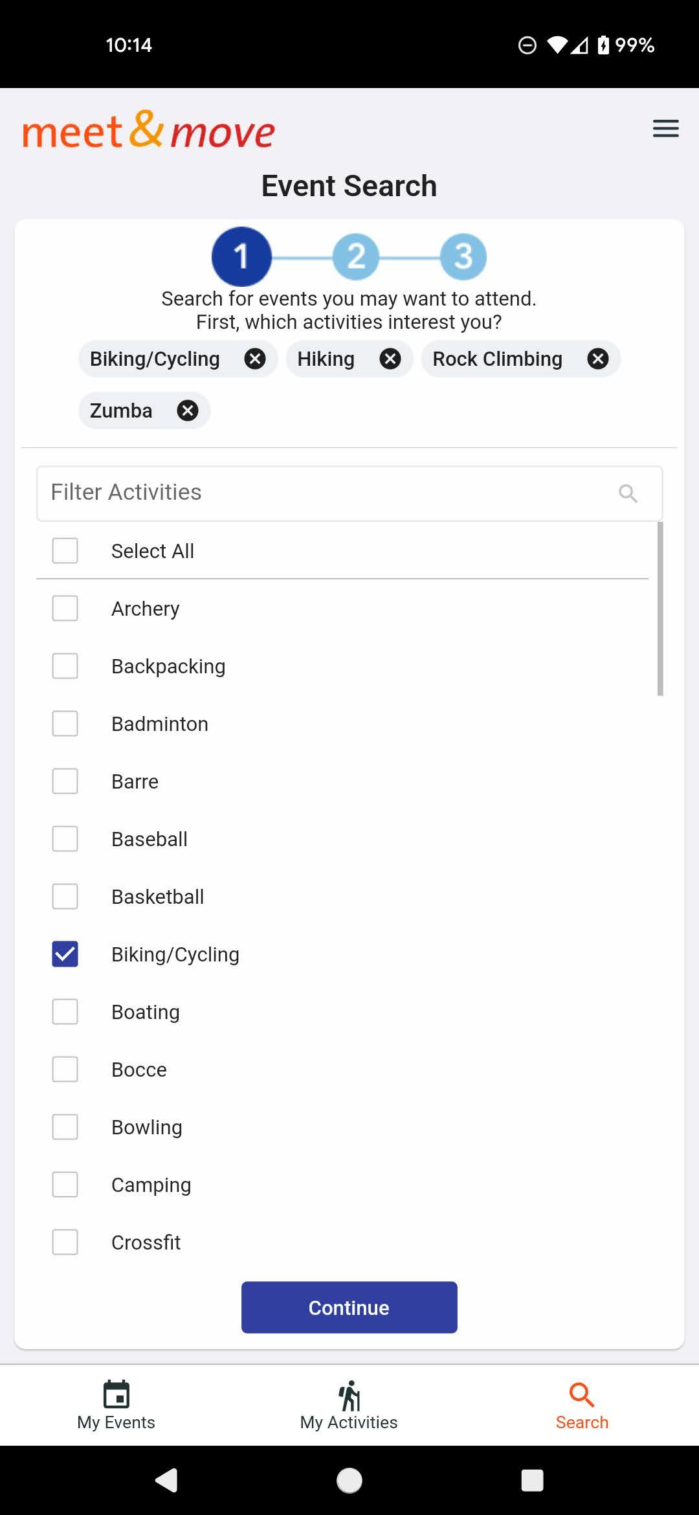Remove the Rock Climbing chip

pyautogui.click(x=598, y=359)
